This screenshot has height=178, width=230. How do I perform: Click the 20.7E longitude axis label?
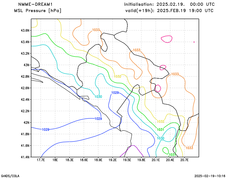click(185, 160)
